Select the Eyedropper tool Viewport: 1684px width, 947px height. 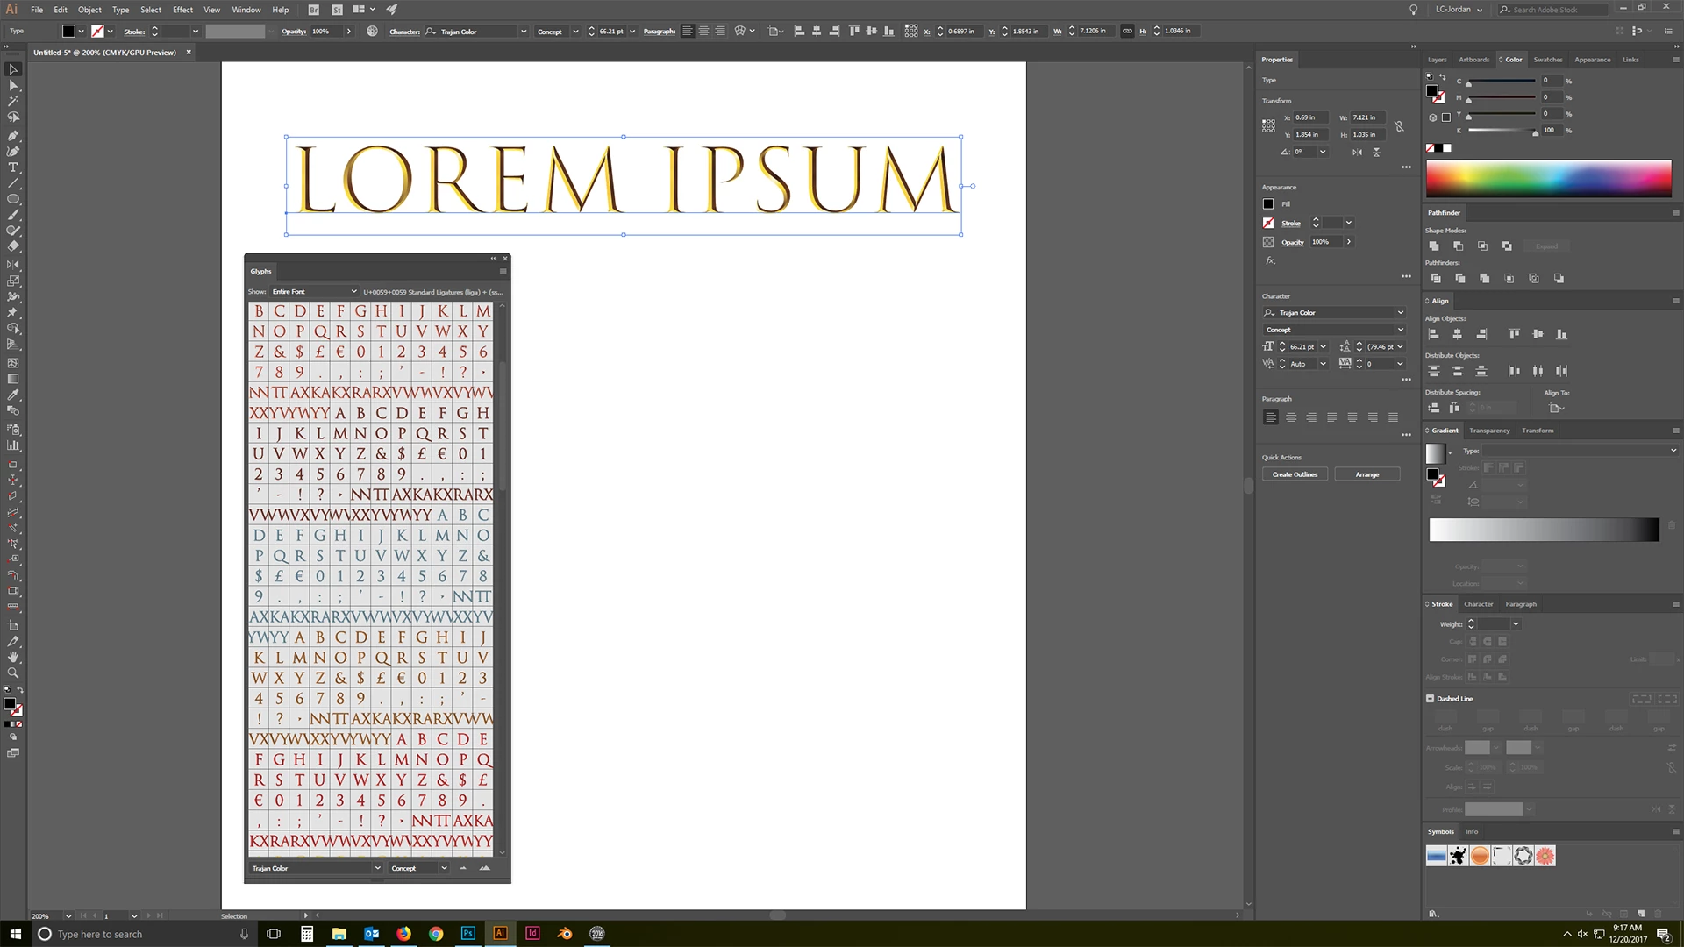click(13, 395)
